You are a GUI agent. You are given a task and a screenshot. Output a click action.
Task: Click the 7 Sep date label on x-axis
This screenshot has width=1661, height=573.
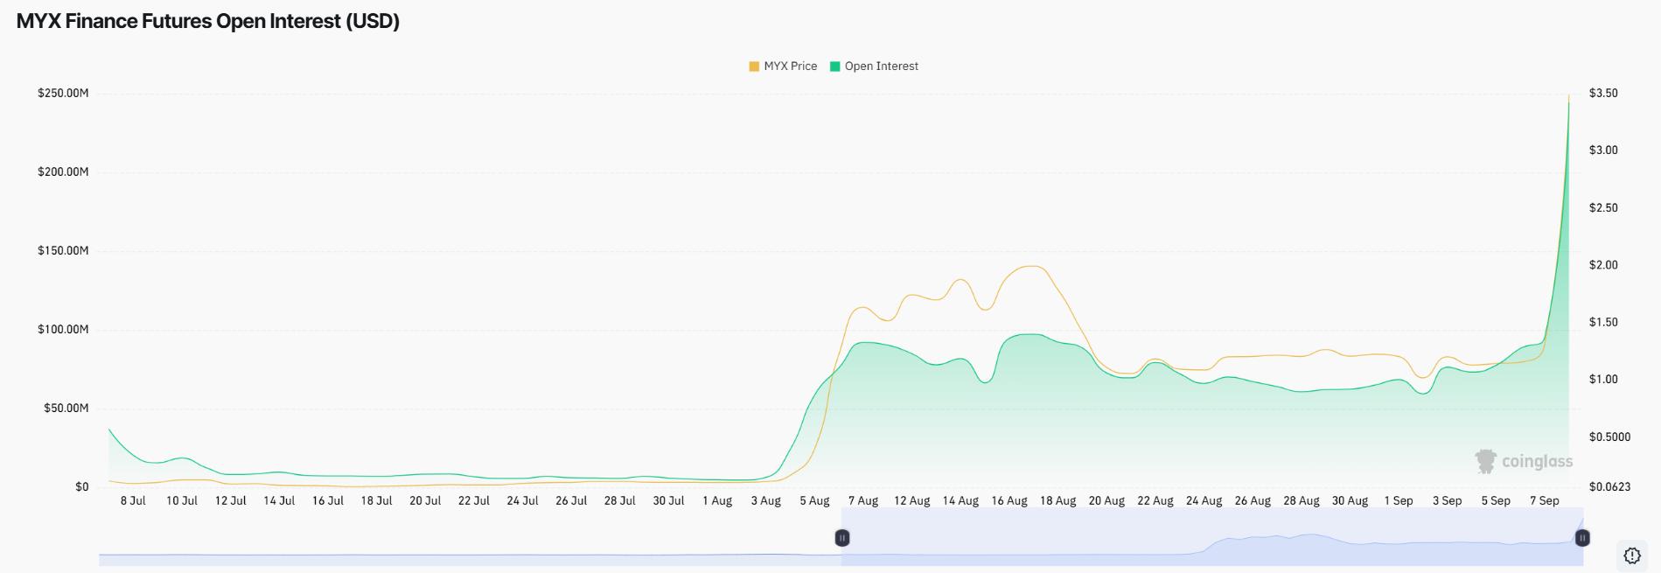point(1544,501)
